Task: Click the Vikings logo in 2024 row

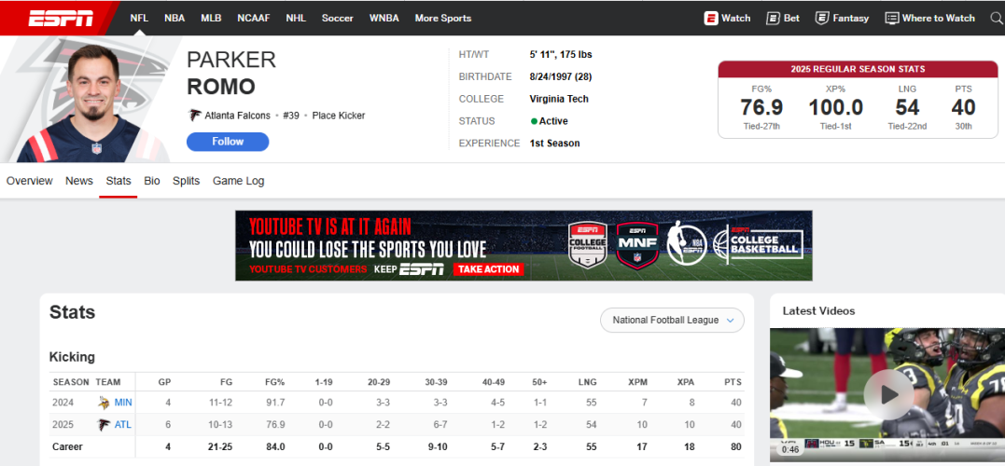Action: pyautogui.click(x=104, y=403)
